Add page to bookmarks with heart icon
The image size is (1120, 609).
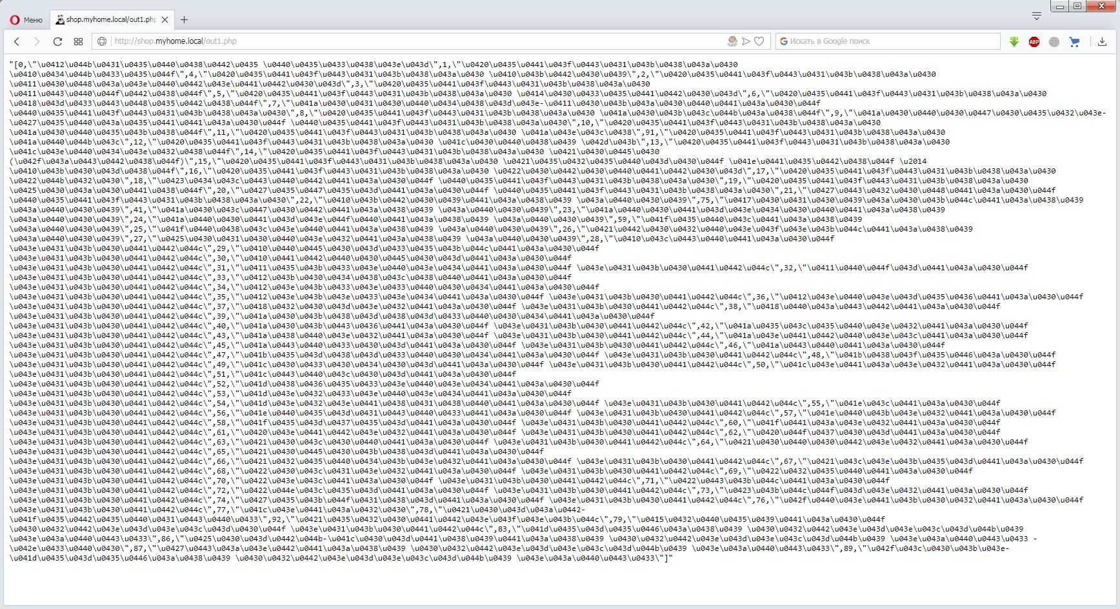click(x=759, y=41)
